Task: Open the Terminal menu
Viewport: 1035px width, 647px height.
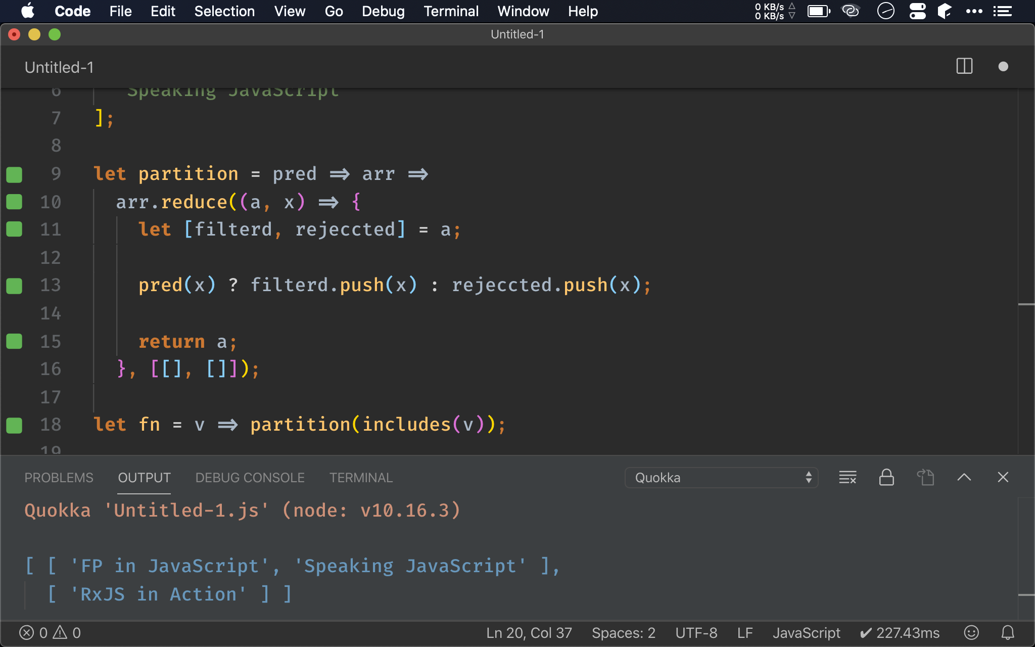Action: (451, 11)
